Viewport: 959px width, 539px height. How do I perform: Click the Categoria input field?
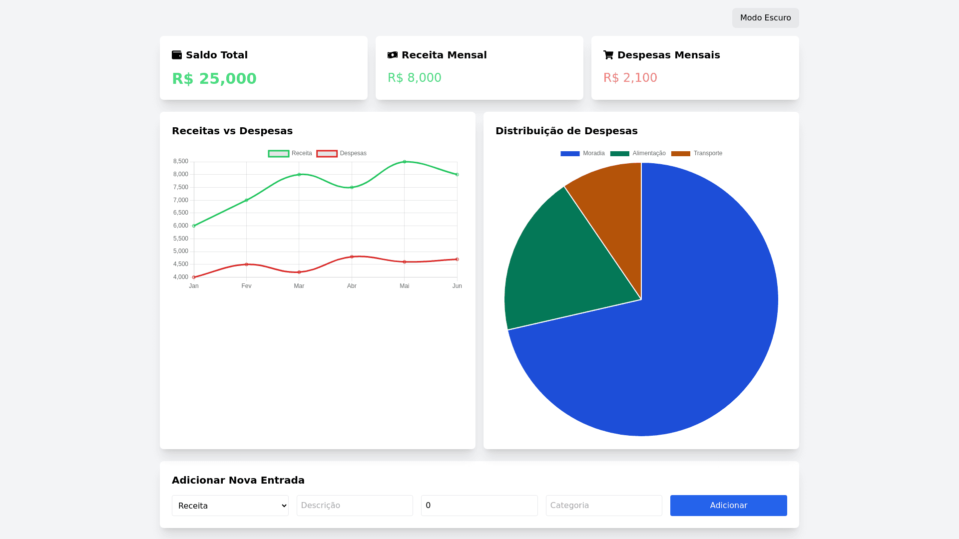coord(604,506)
